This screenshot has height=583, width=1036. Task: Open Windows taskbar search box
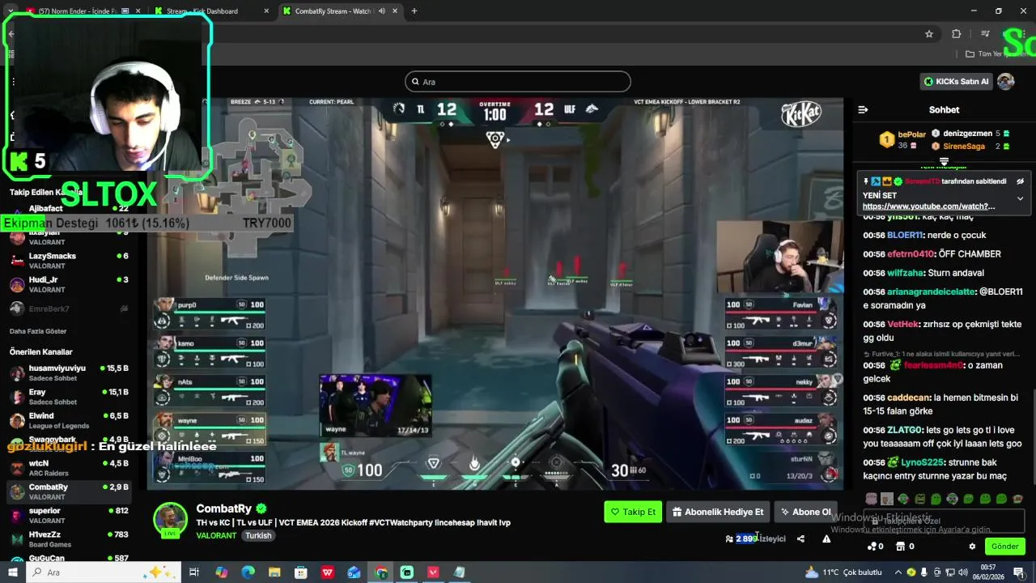[x=104, y=572]
